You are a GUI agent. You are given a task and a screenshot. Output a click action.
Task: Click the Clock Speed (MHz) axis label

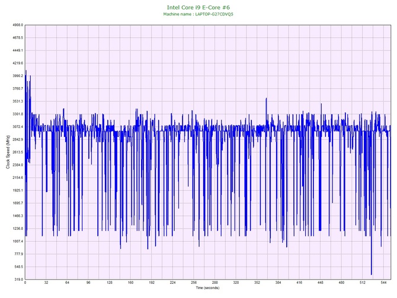click(8, 152)
